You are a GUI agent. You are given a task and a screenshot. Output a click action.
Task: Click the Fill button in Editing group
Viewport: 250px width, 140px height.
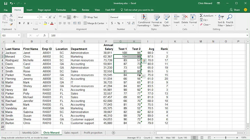(204, 20)
